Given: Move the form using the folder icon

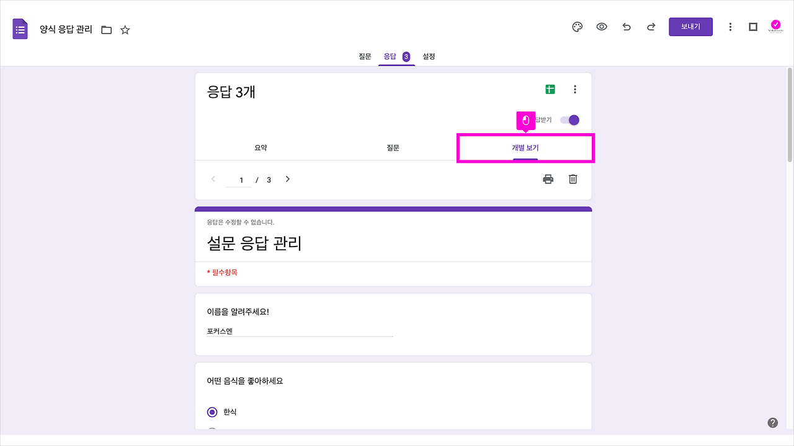Looking at the screenshot, I should tap(107, 29).
